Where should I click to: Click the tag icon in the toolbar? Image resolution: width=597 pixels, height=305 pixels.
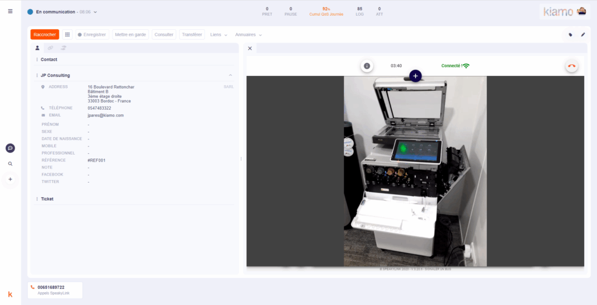pos(570,34)
